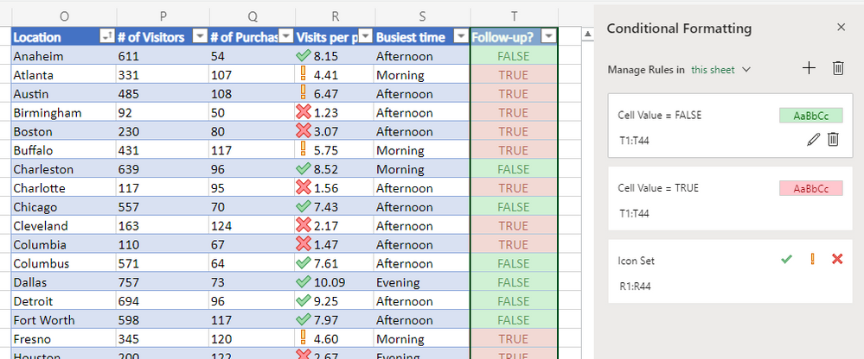864x359 pixels.
Task: Delete all rules using top trash icon
Action: tap(837, 69)
